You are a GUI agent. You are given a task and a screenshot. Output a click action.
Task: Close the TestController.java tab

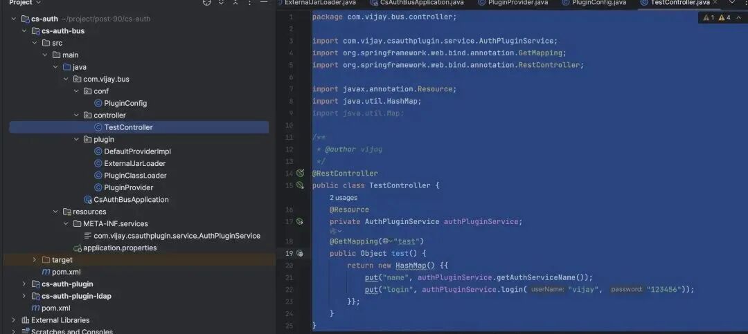click(x=715, y=2)
